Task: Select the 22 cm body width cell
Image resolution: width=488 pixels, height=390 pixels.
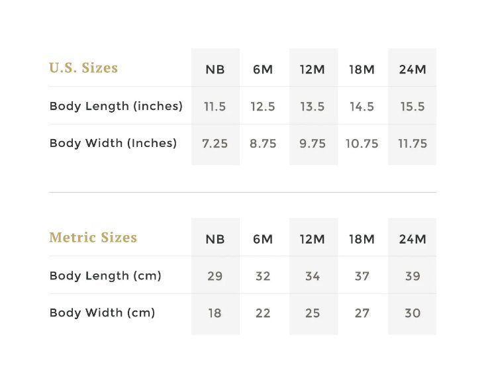Action: click(263, 313)
